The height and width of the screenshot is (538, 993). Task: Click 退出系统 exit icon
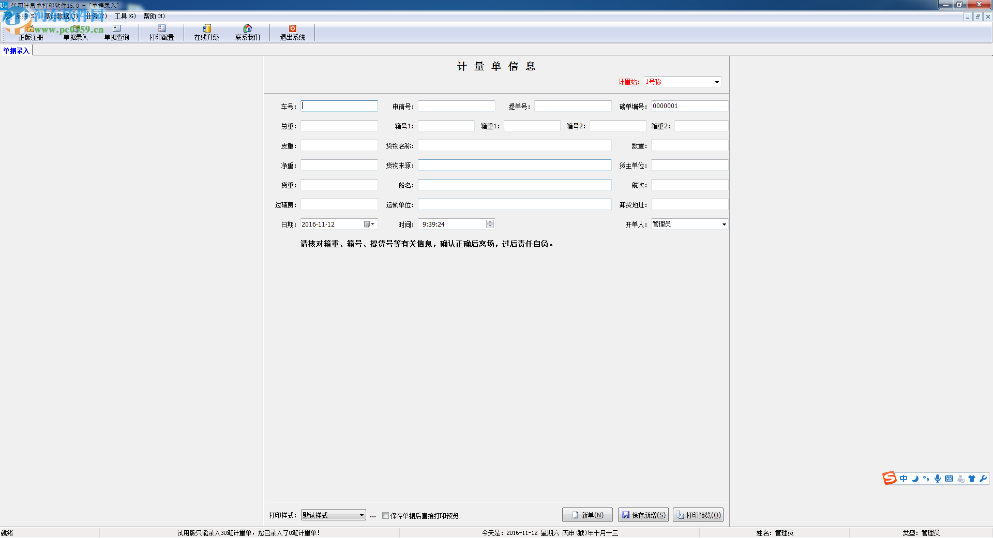pyautogui.click(x=292, y=33)
